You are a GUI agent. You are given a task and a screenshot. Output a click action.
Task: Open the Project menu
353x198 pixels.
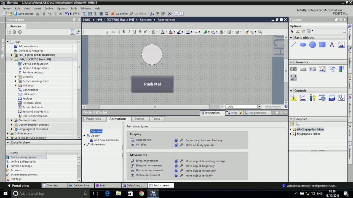(7, 9)
